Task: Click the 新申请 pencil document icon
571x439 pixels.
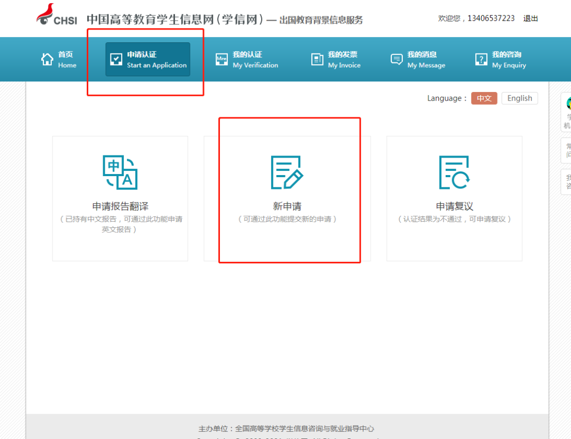Action: 287,172
